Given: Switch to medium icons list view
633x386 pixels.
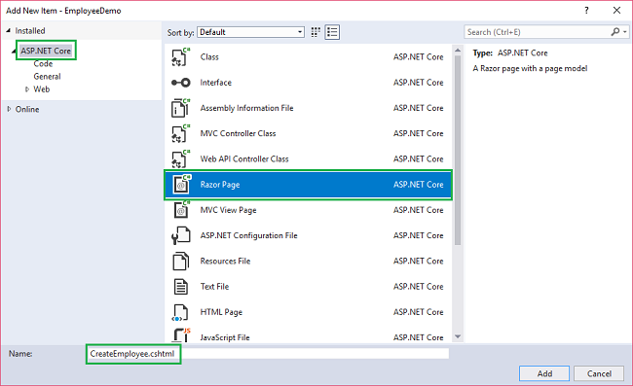Looking at the screenshot, I should pyautogui.click(x=332, y=32).
